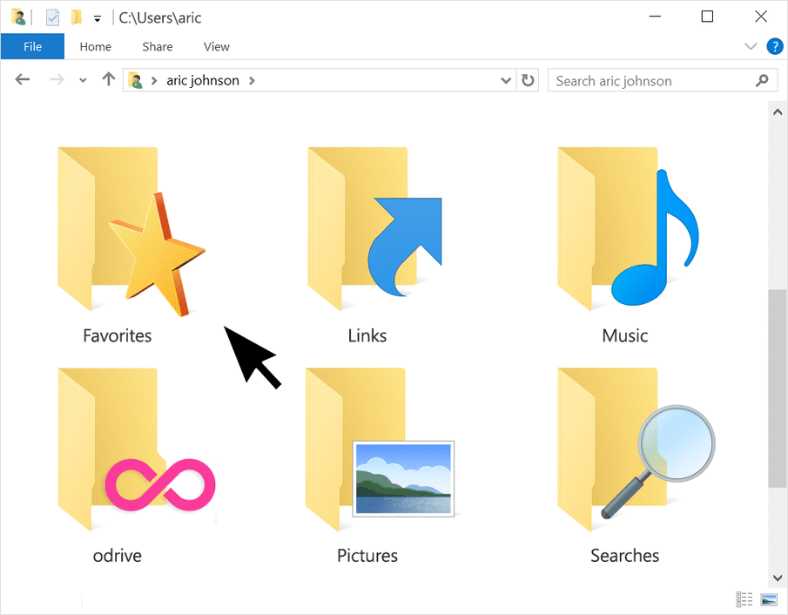Go forward with the Forward arrow
The width and height of the screenshot is (788, 615).
coord(57,79)
